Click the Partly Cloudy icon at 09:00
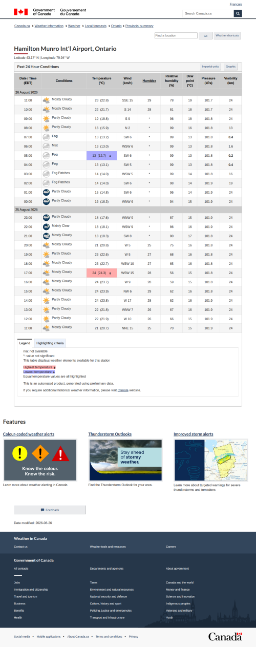 [x=46, y=119]
